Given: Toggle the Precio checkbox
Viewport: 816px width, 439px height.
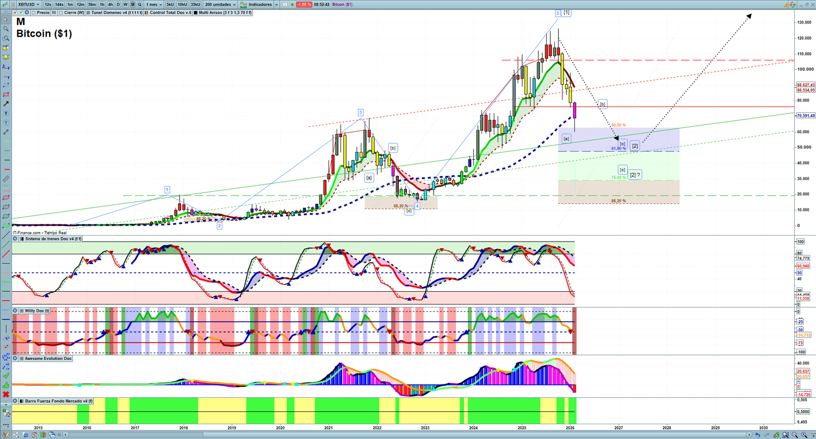Looking at the screenshot, I should [33, 13].
